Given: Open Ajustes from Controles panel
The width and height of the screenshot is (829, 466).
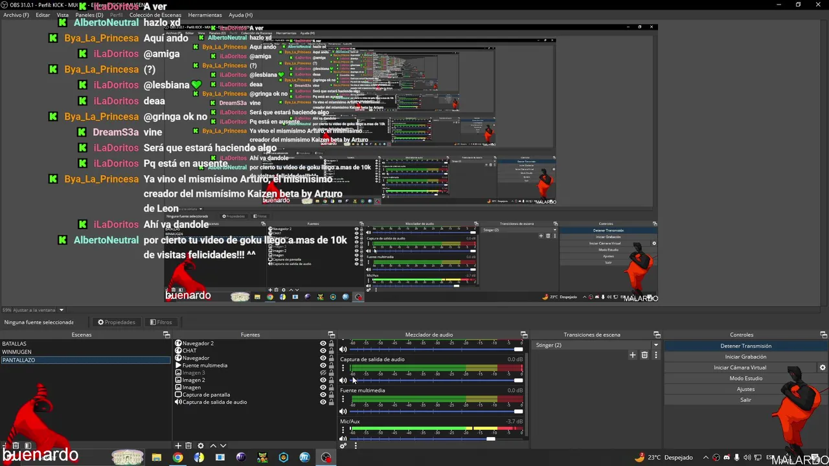Looking at the screenshot, I should pos(745,389).
